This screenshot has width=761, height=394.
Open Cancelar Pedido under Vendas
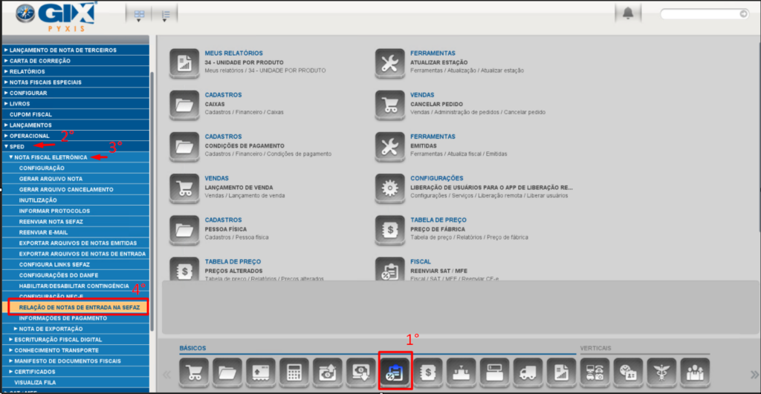coord(436,104)
